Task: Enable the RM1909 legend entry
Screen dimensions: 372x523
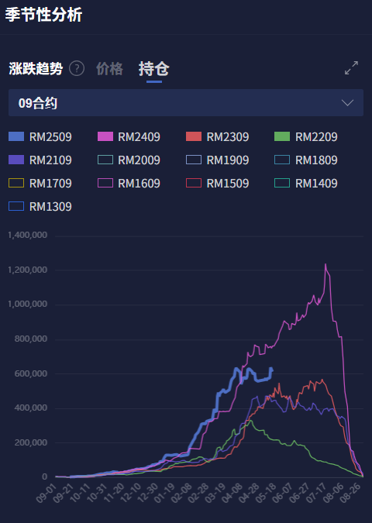Action: tap(217, 160)
